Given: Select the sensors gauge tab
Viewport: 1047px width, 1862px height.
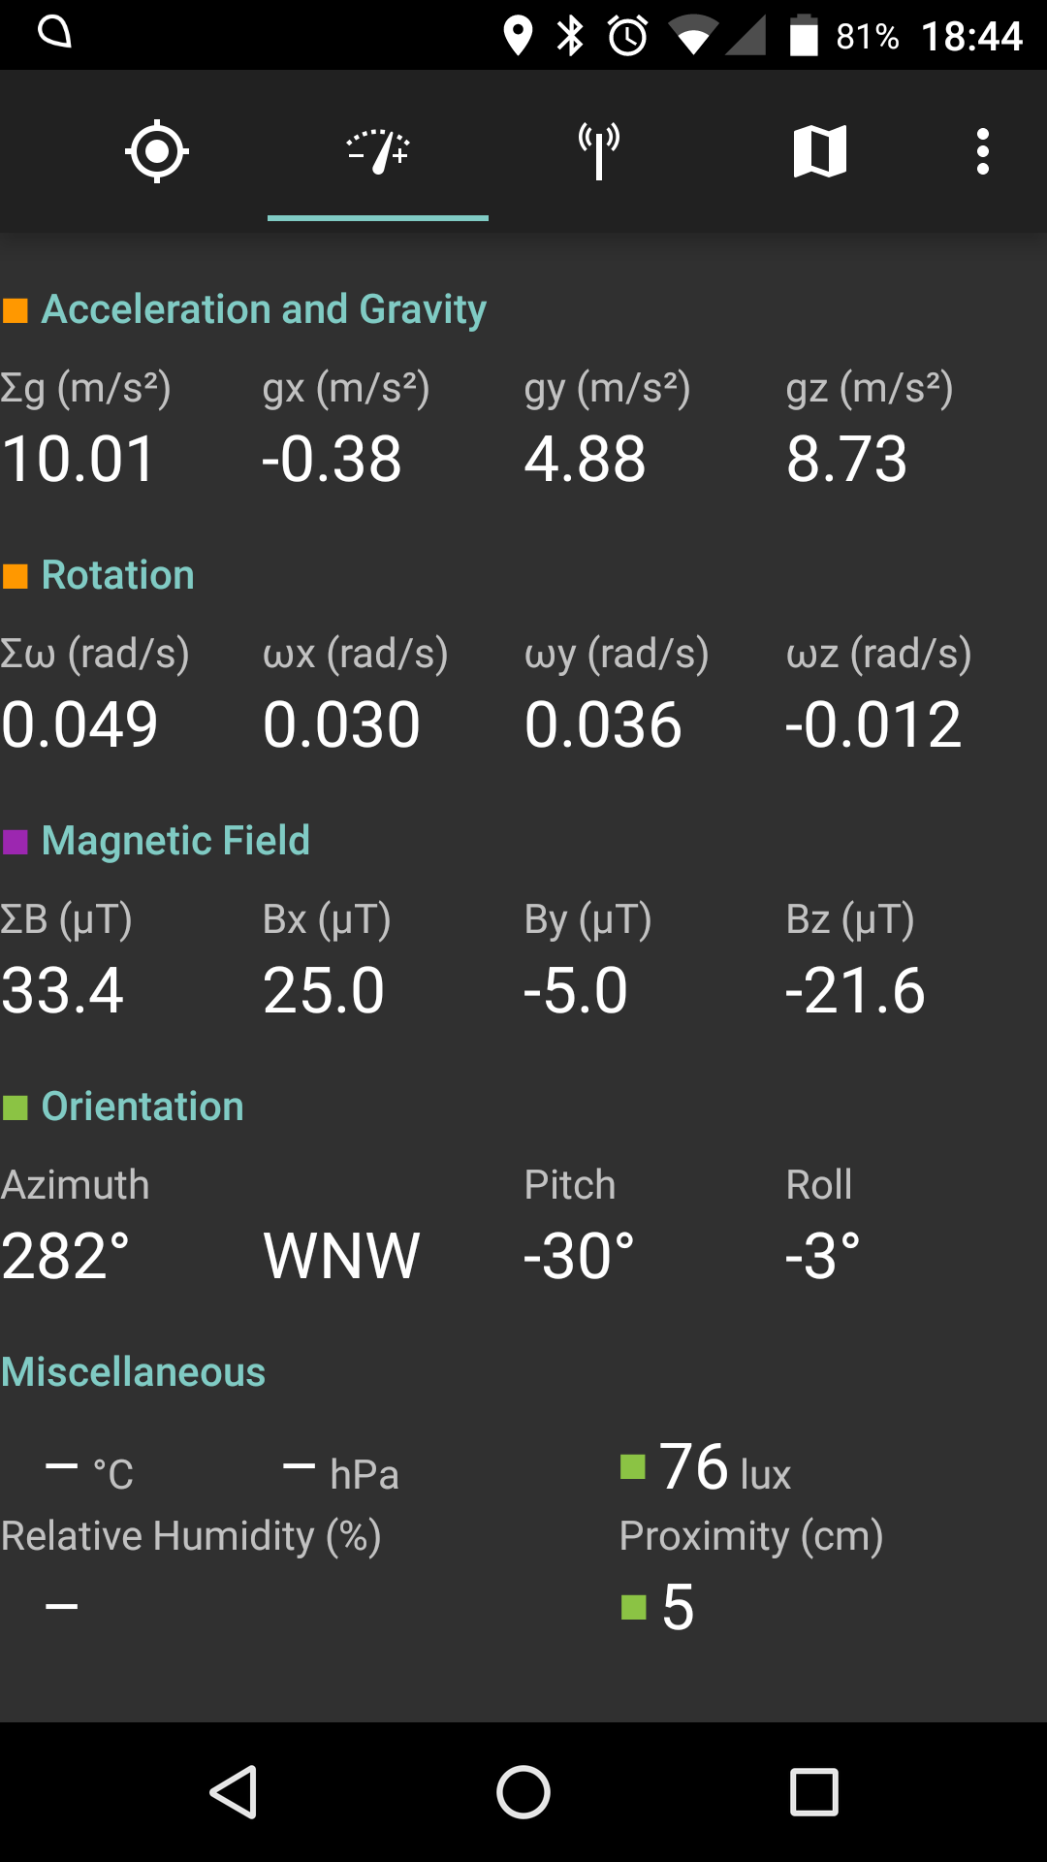Looking at the screenshot, I should (378, 151).
